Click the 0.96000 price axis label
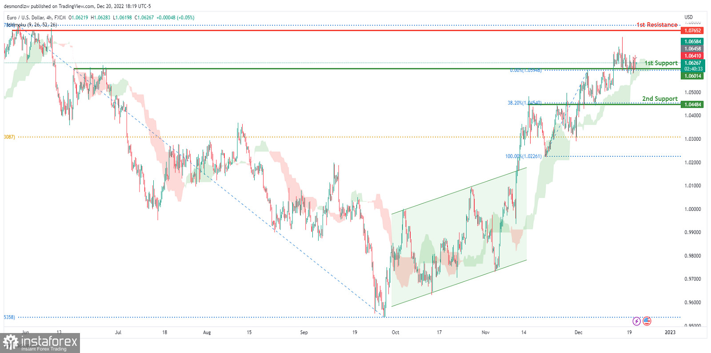The height and width of the screenshot is (353, 711). 692,303
